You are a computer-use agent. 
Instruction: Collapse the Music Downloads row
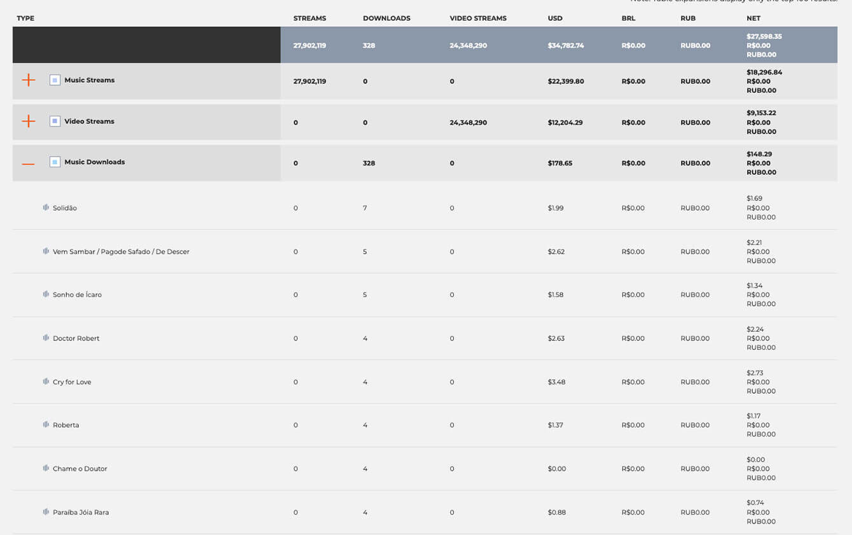29,163
